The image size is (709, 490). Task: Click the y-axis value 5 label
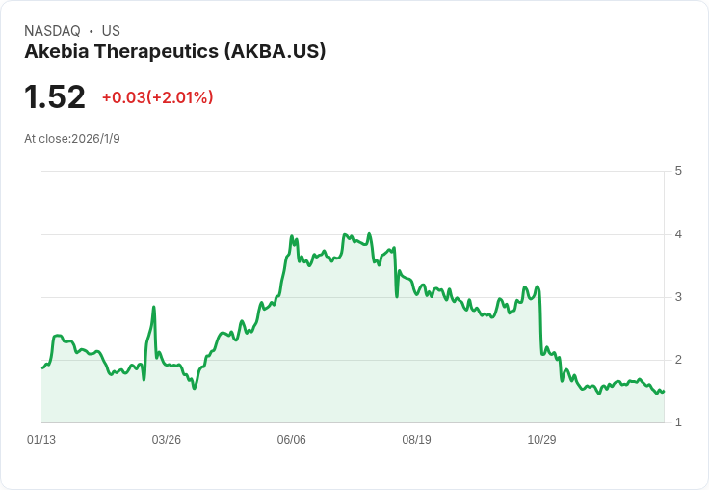point(678,171)
